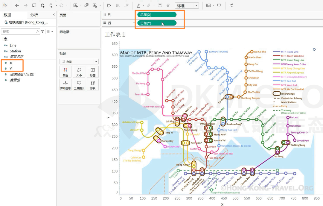Click the clear sheet chart-X icon
This screenshot has width=323, height=206.
[95, 5]
